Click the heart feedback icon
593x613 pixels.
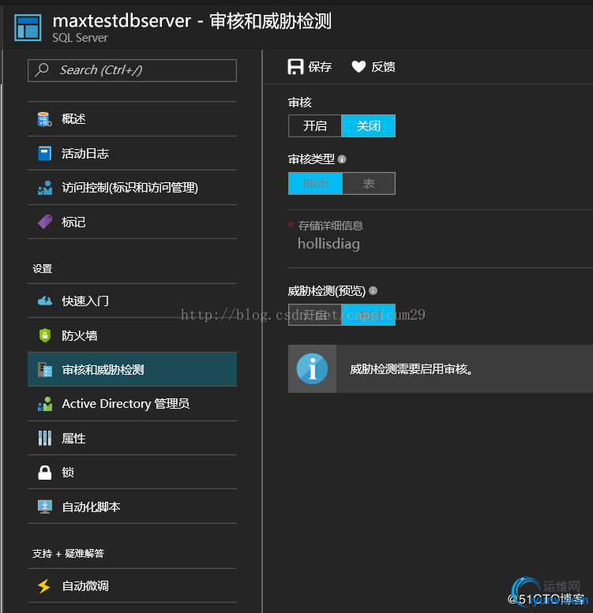(x=358, y=67)
